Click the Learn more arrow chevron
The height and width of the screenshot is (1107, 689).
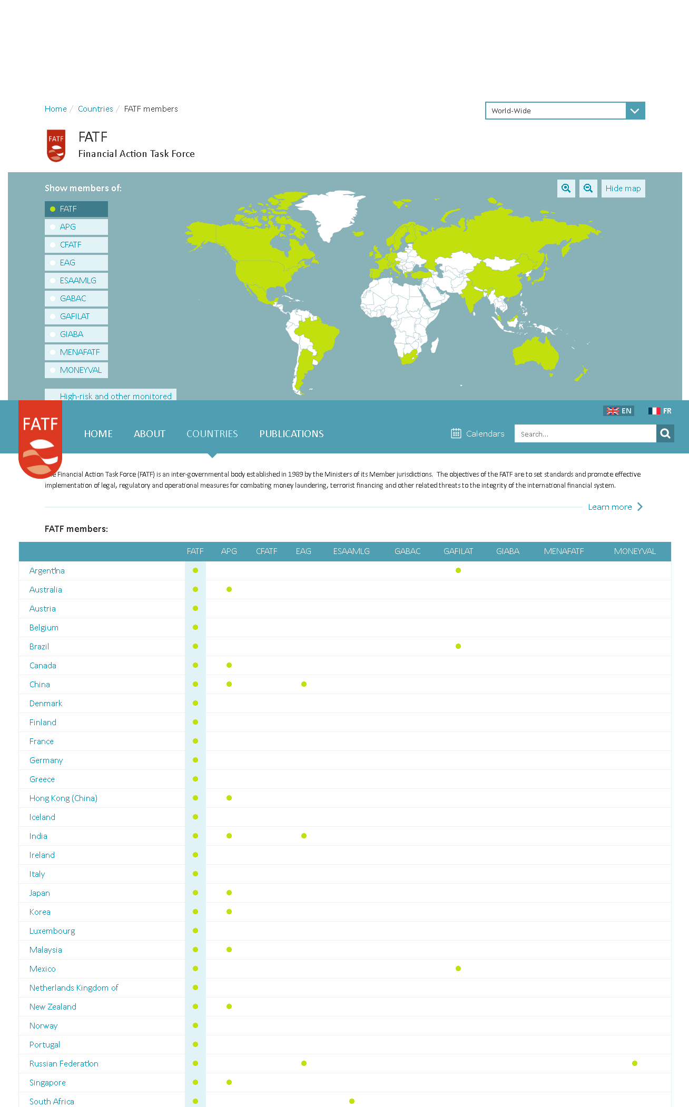coord(639,507)
